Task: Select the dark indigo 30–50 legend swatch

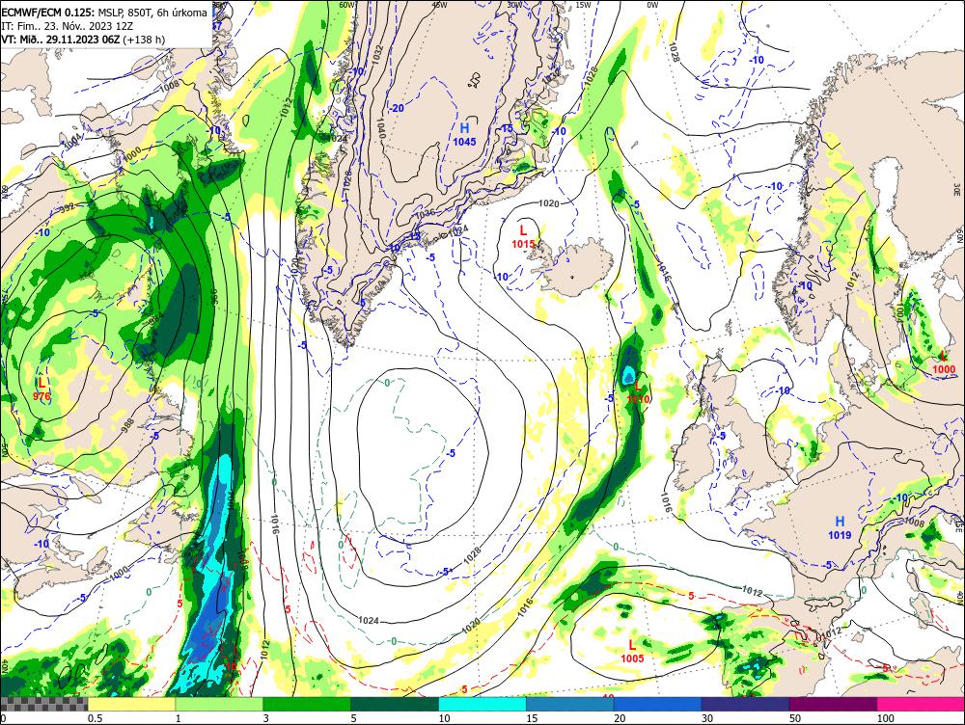Action: pos(745,704)
